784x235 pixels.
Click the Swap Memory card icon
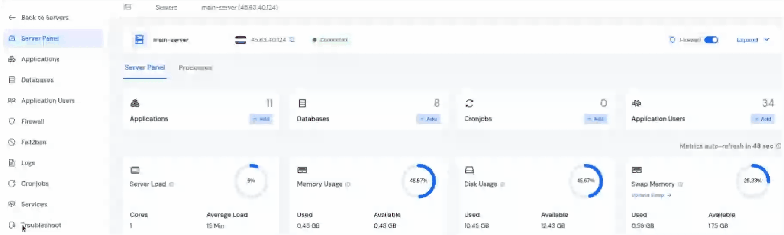636,170
